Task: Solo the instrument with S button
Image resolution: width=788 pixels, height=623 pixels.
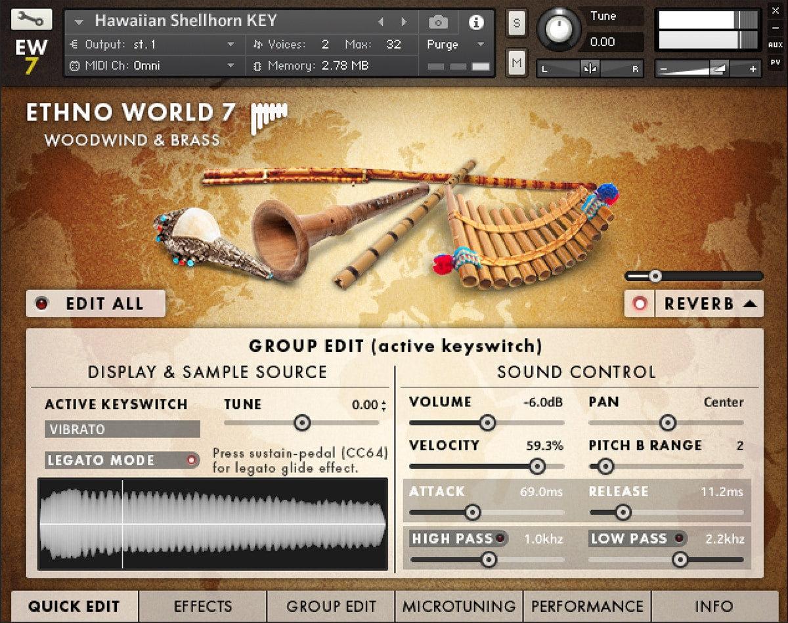Action: [x=516, y=24]
